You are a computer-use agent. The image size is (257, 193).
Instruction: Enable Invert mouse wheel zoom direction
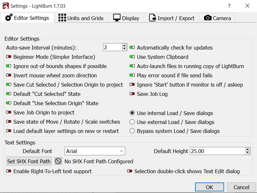coord(9,75)
